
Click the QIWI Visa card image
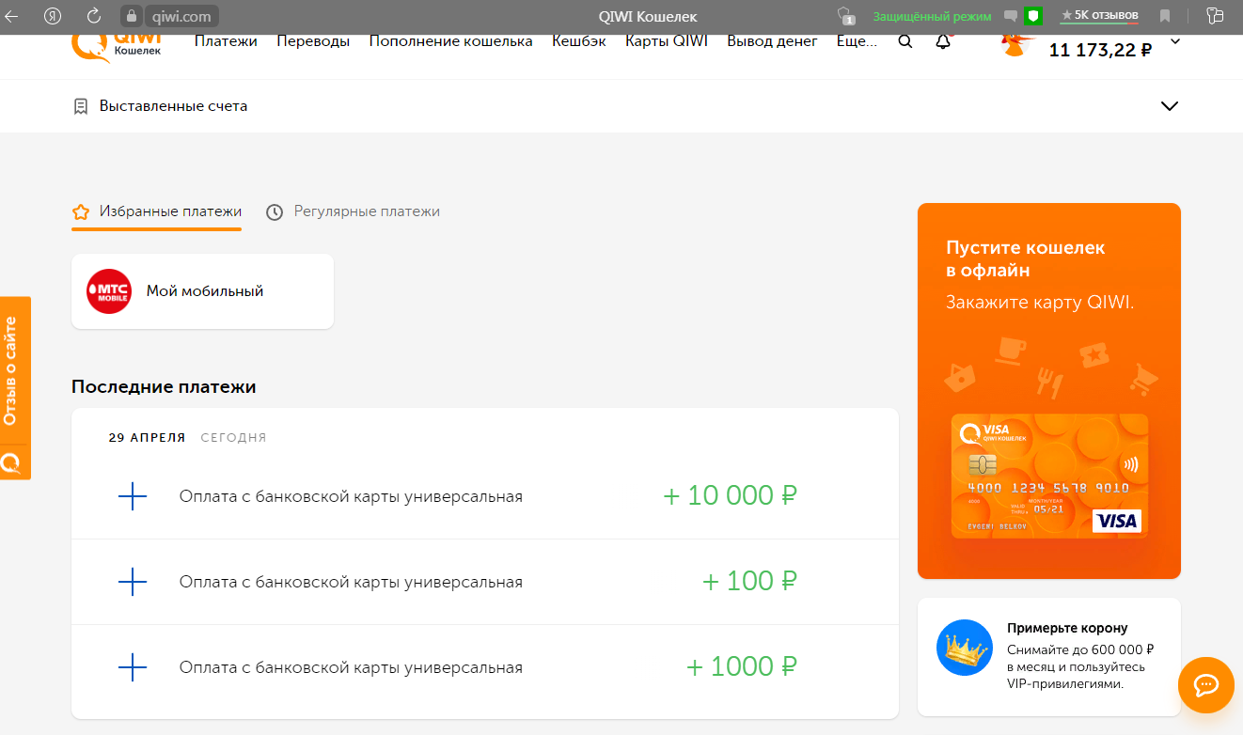(1049, 476)
